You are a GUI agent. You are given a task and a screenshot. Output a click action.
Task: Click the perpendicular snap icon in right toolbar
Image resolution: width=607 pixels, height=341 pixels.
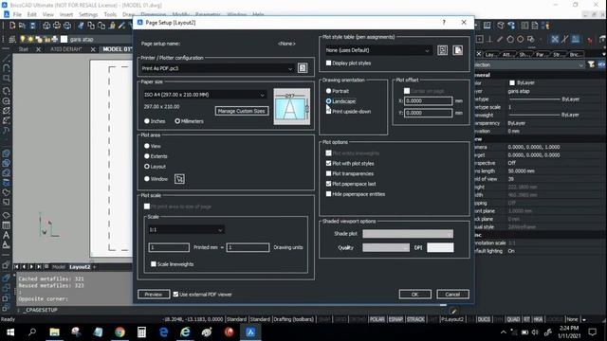click(x=489, y=39)
